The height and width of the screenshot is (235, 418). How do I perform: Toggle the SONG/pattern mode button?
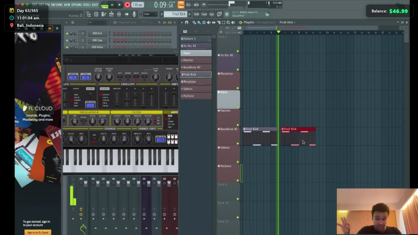104,5
